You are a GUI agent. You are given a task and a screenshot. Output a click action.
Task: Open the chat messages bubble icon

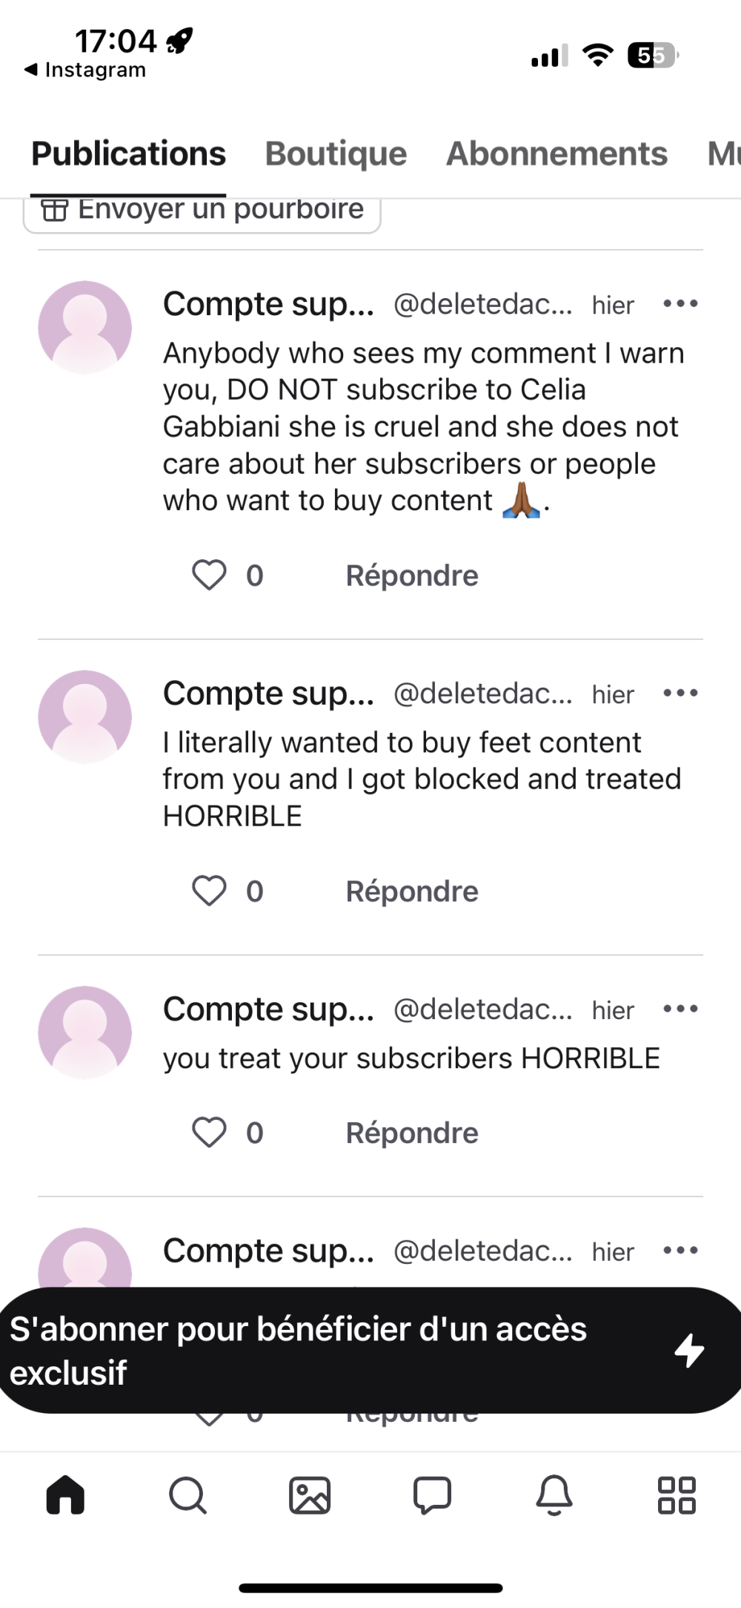tap(432, 1495)
